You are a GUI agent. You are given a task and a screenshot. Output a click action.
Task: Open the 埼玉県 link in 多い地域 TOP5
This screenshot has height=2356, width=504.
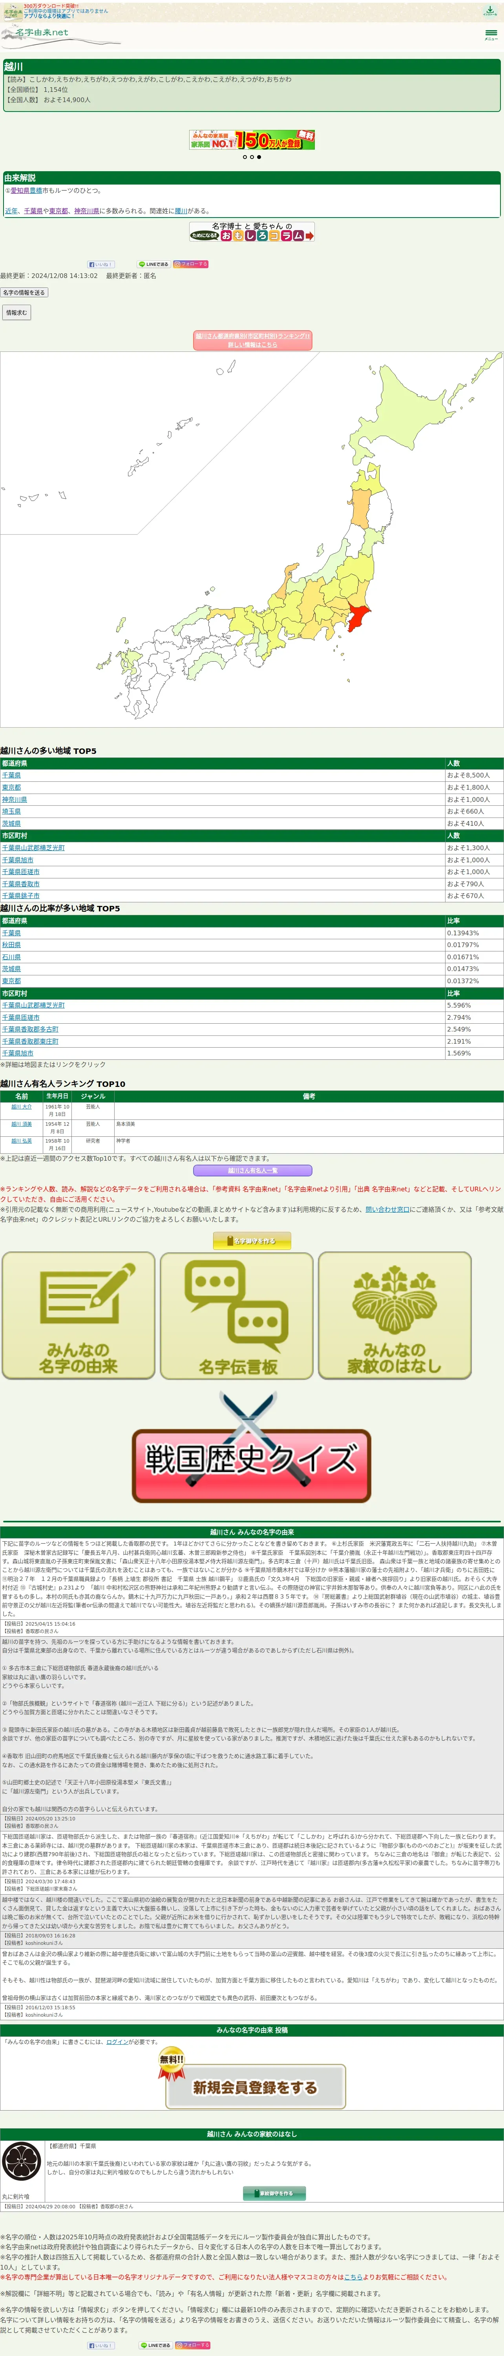tap(11, 811)
